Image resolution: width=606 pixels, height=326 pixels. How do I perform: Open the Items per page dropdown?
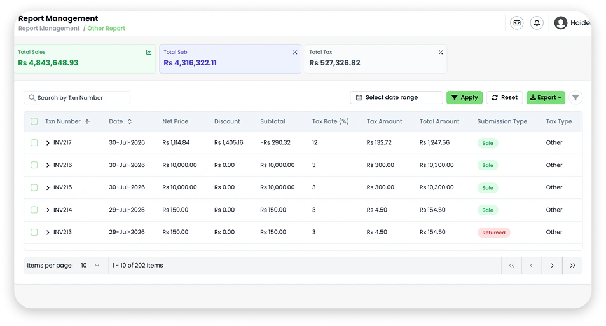coord(90,266)
